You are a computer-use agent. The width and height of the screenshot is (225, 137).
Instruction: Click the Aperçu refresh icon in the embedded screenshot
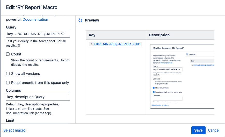pos(187,54)
